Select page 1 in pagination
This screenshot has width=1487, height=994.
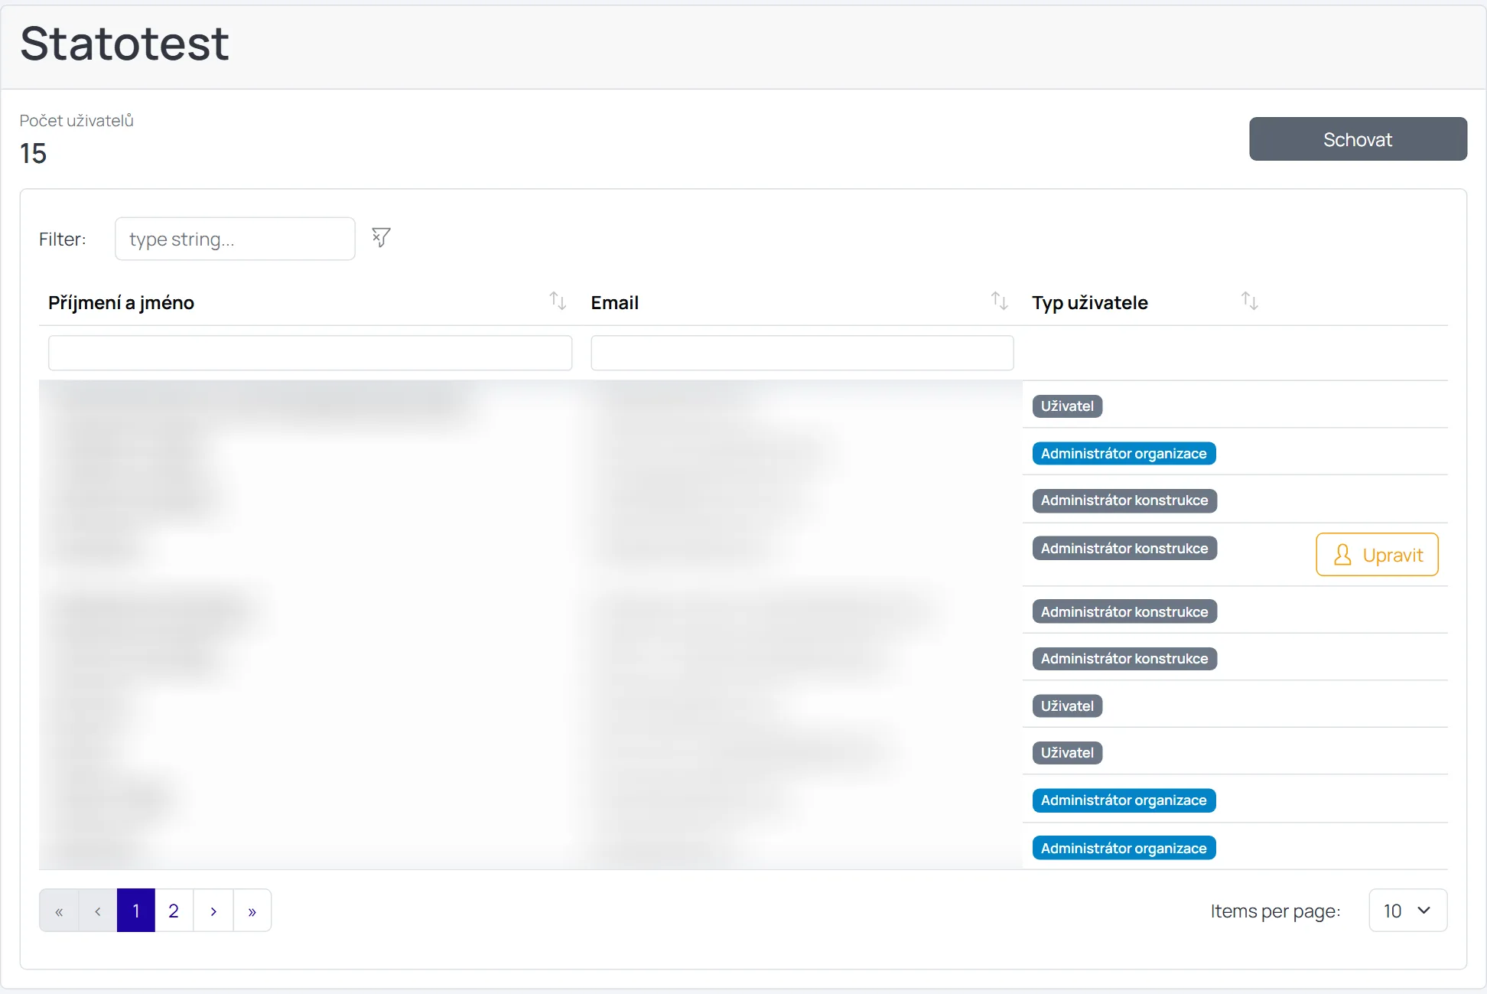136,911
